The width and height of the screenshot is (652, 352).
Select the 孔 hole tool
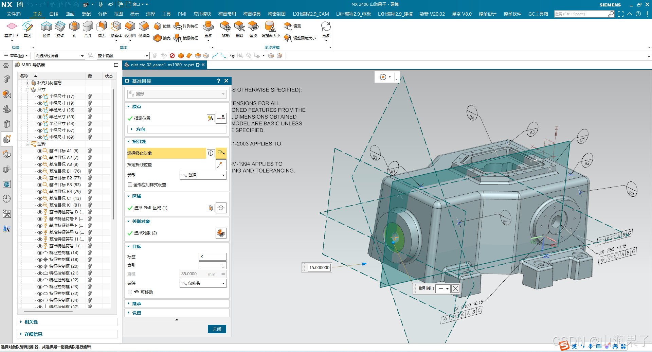74,29
